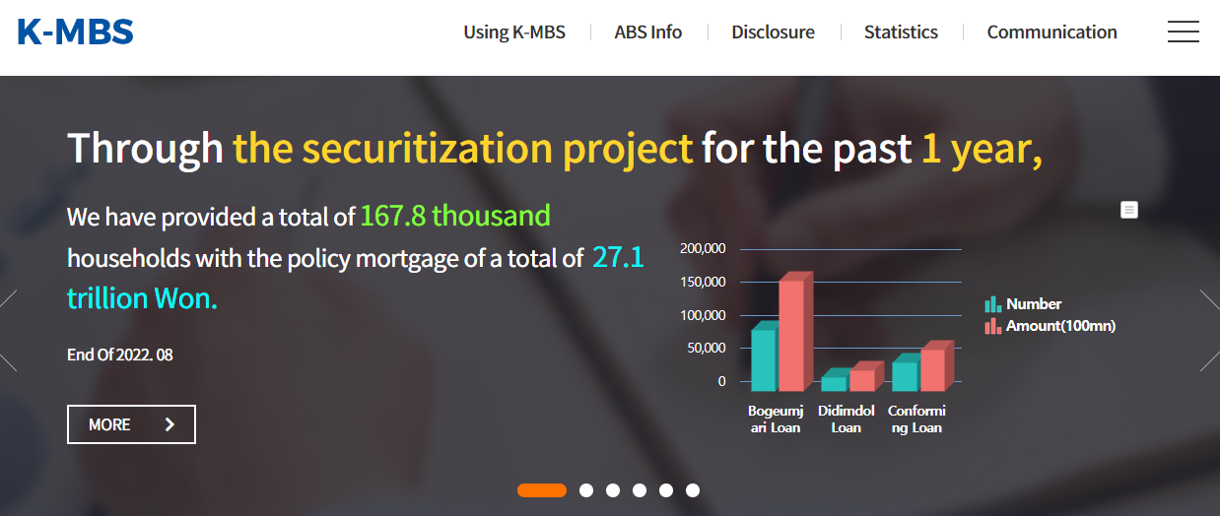Click the MORE button
The image size is (1220, 516).
131,424
